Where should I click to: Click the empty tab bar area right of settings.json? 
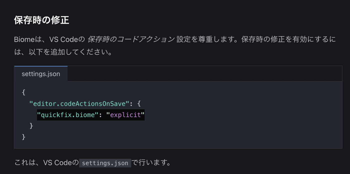[x=205, y=74]
